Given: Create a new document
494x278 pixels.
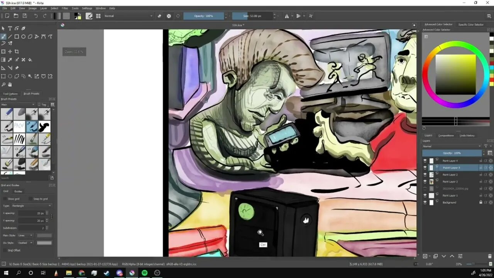Looking at the screenshot, I should pyautogui.click(x=7, y=16).
